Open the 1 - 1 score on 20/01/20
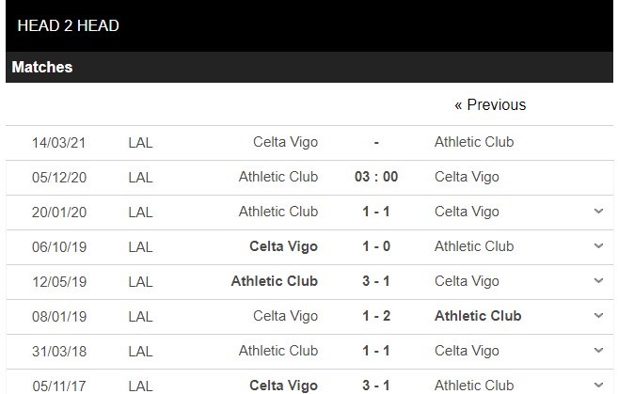Image resolution: width=618 pixels, height=394 pixels. click(376, 212)
